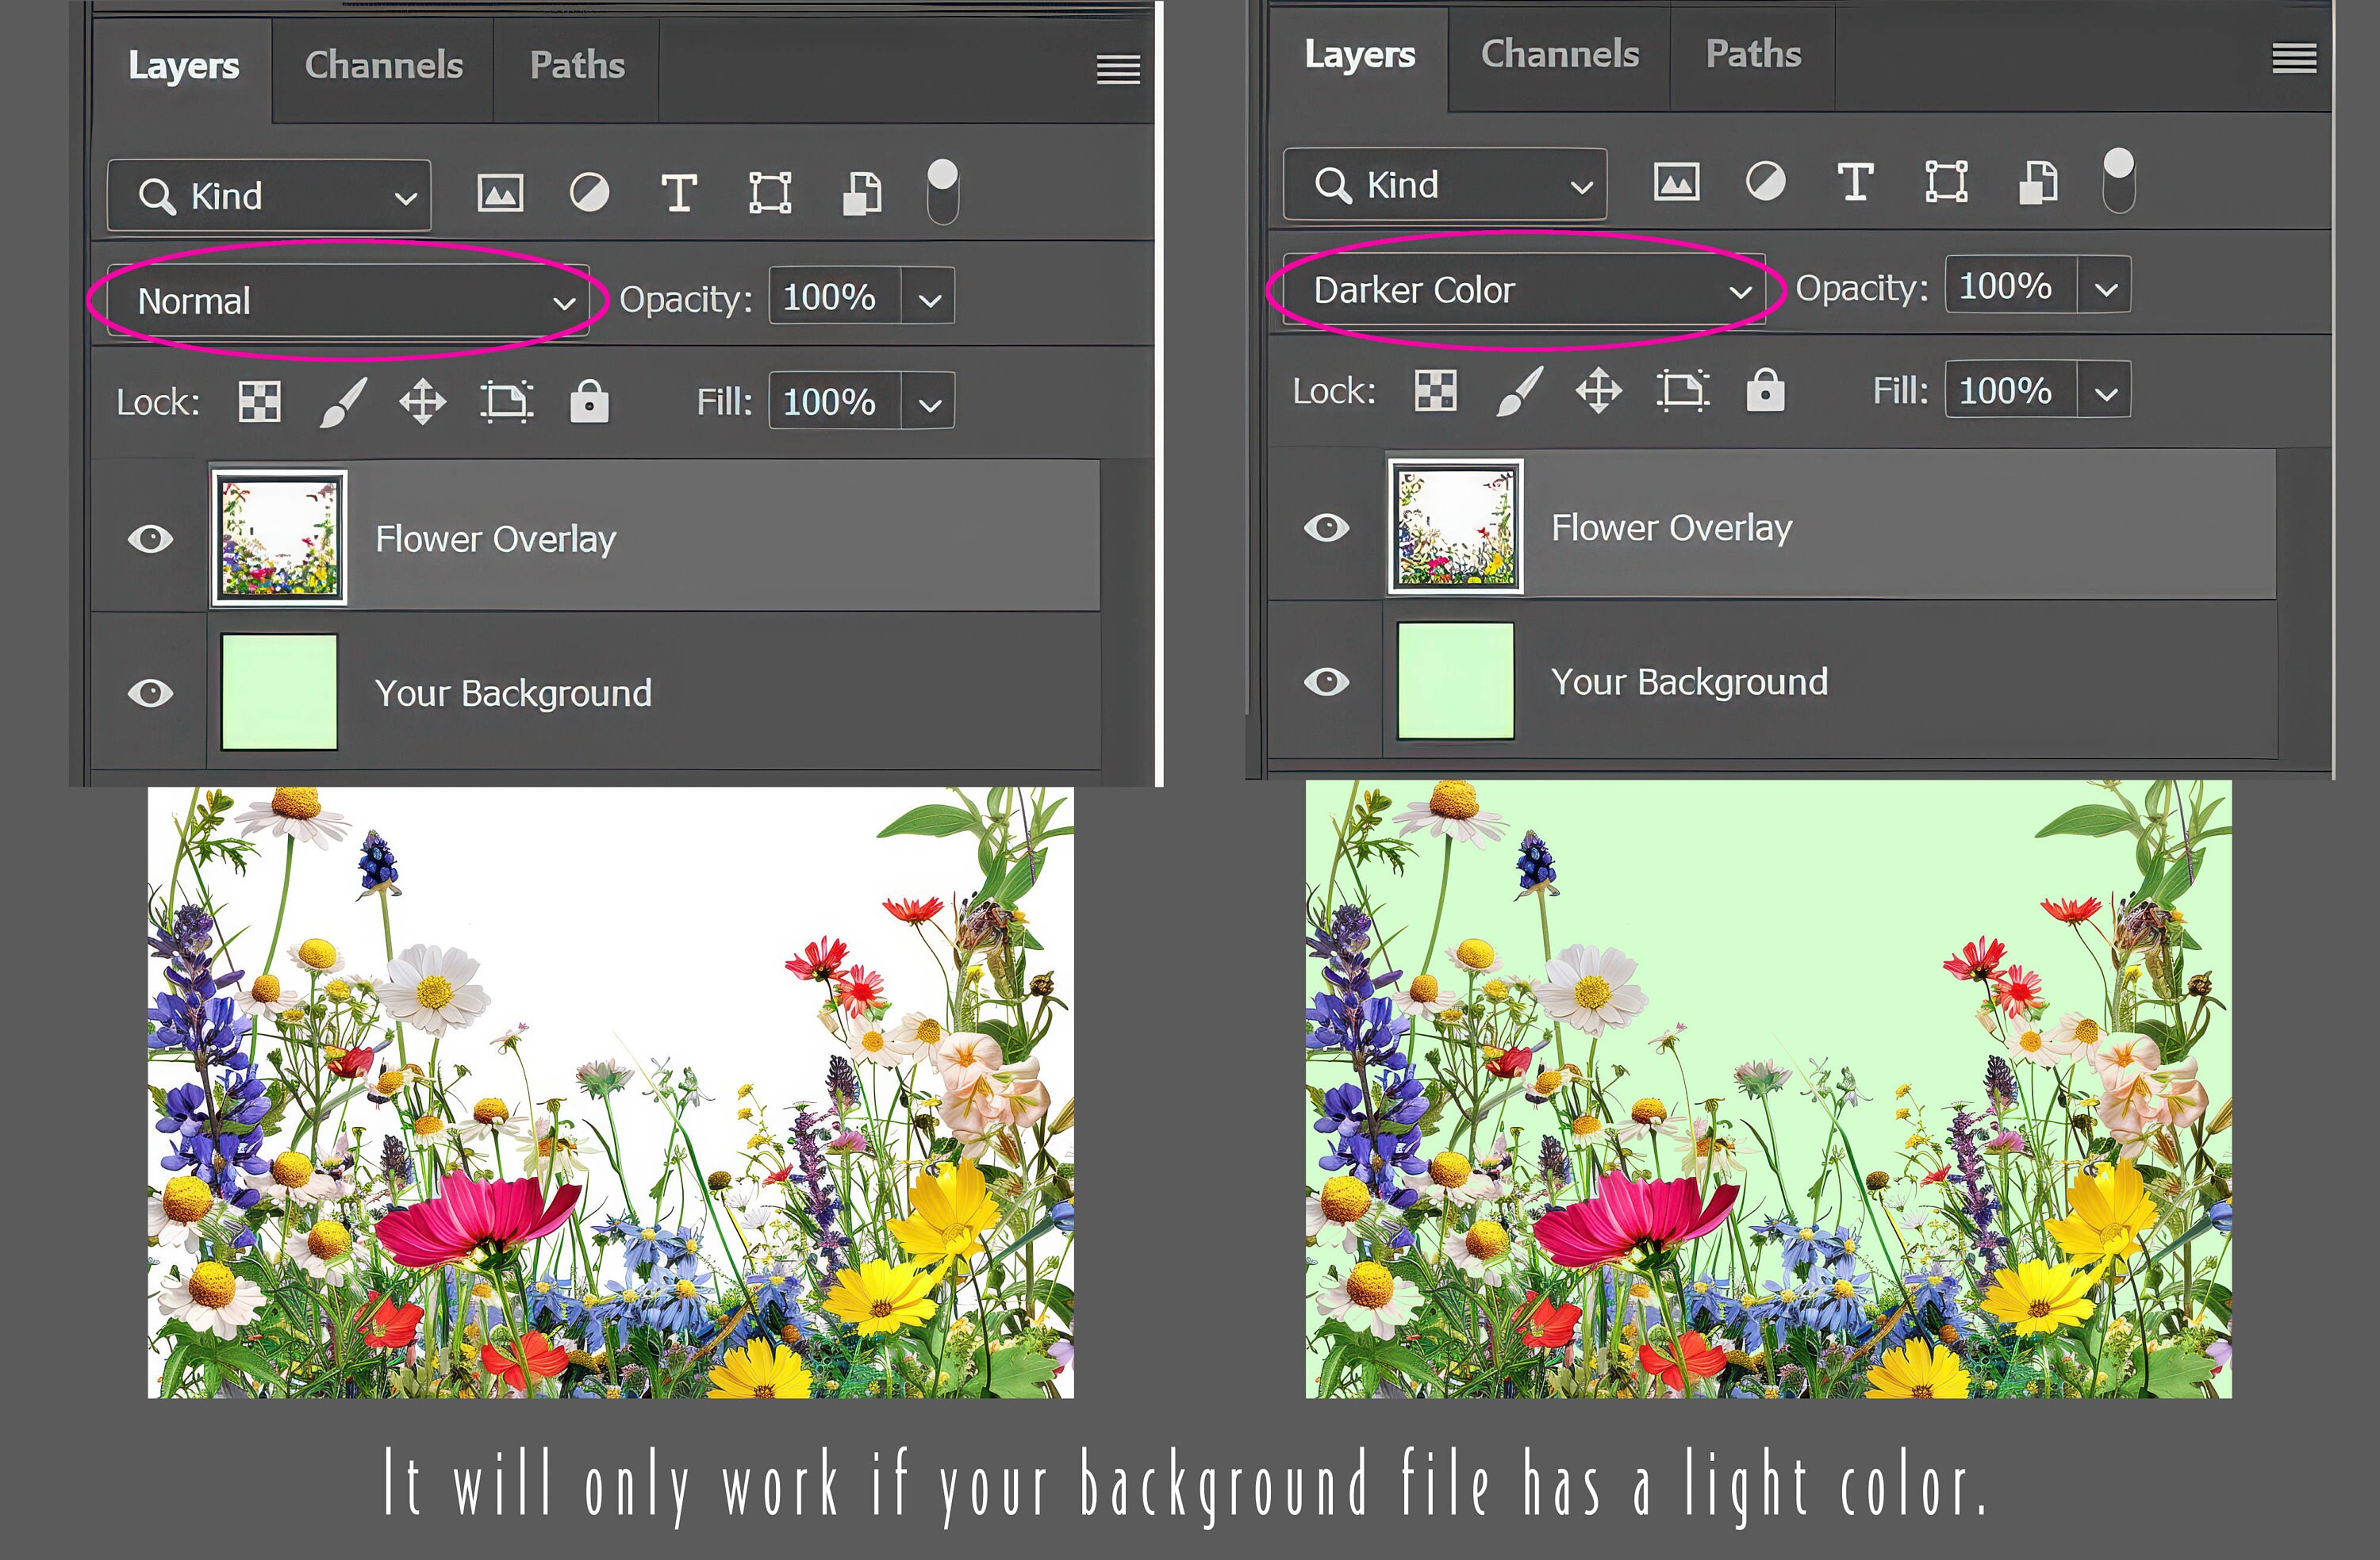Select the type layers filter icon
The height and width of the screenshot is (1560, 2380).
coord(681,193)
